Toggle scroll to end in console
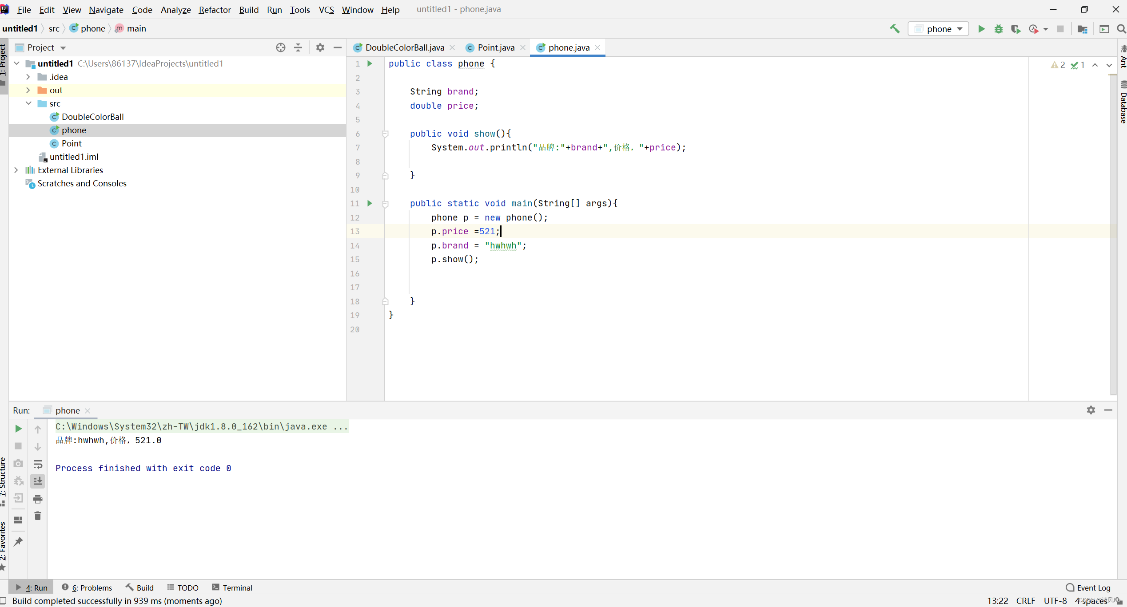 click(x=38, y=481)
